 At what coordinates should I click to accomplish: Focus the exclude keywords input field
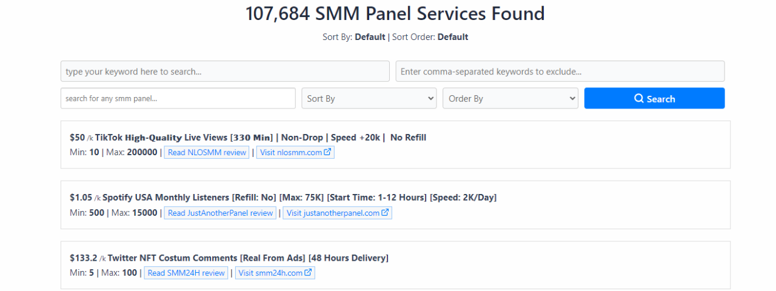pos(560,72)
